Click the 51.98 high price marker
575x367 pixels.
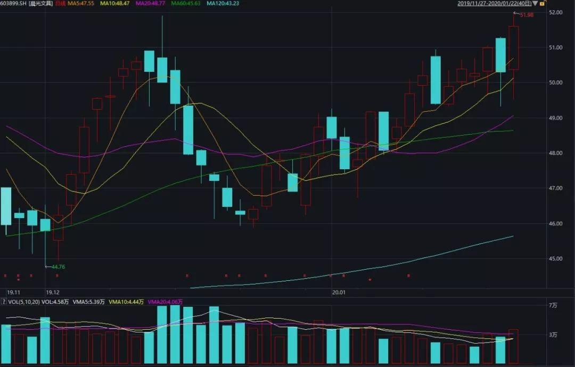[526, 15]
